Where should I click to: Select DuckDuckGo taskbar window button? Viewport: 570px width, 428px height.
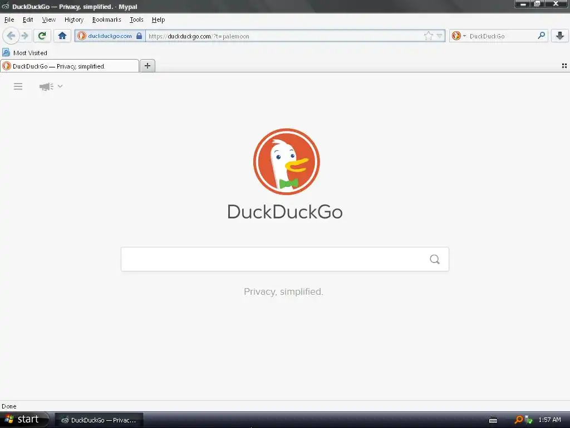tap(99, 420)
